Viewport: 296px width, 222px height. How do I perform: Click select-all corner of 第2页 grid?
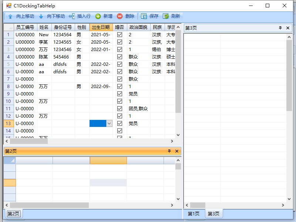[10, 160]
